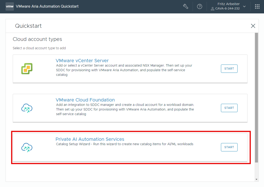Close the Quickstart panel with X
The height and width of the screenshot is (187, 264).
[253, 26]
